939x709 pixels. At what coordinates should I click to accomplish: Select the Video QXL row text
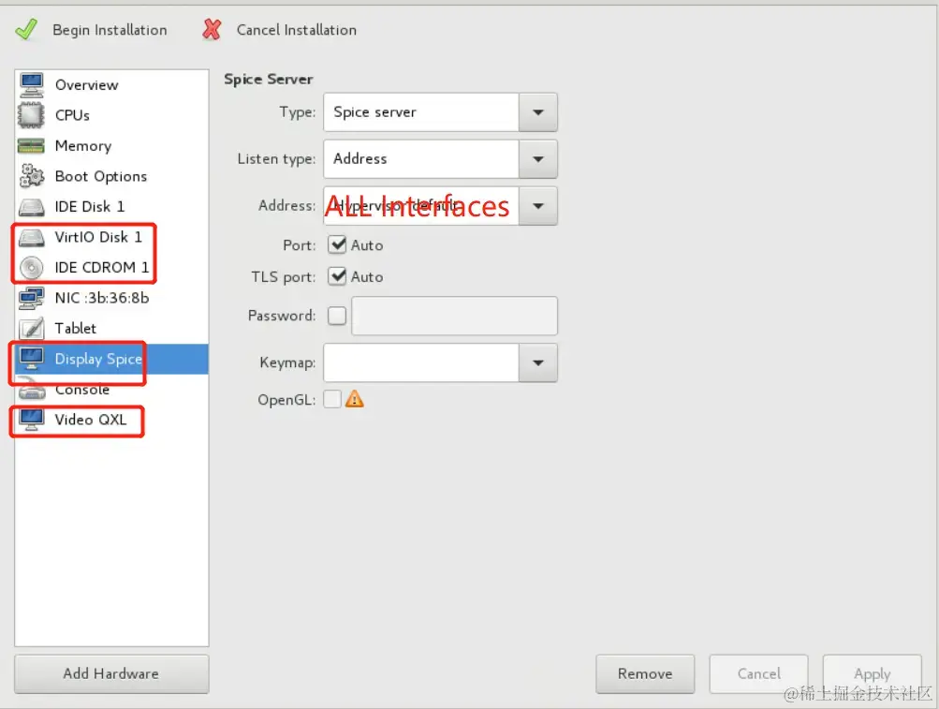[91, 420]
